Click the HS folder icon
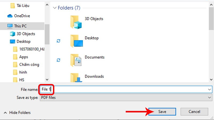Viewport: 214px width, 120px height. pos(15,80)
